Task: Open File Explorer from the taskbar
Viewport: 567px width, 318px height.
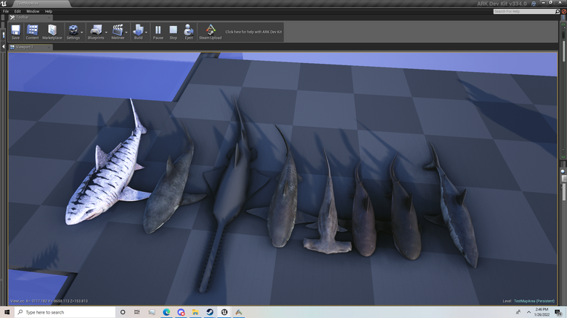Action: pos(195,312)
